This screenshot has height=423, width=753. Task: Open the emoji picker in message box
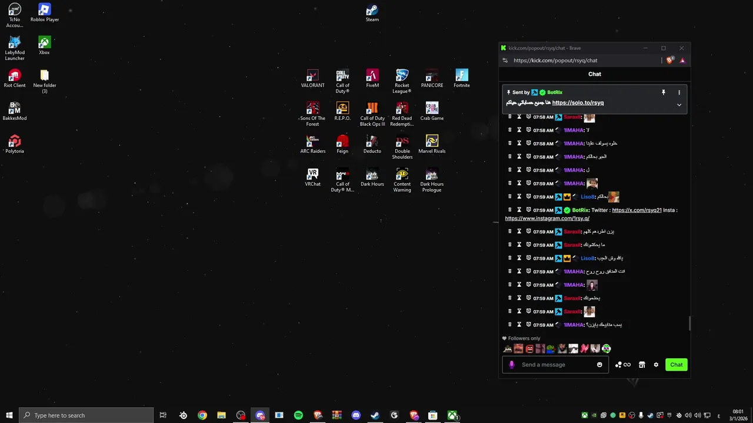coord(599,365)
